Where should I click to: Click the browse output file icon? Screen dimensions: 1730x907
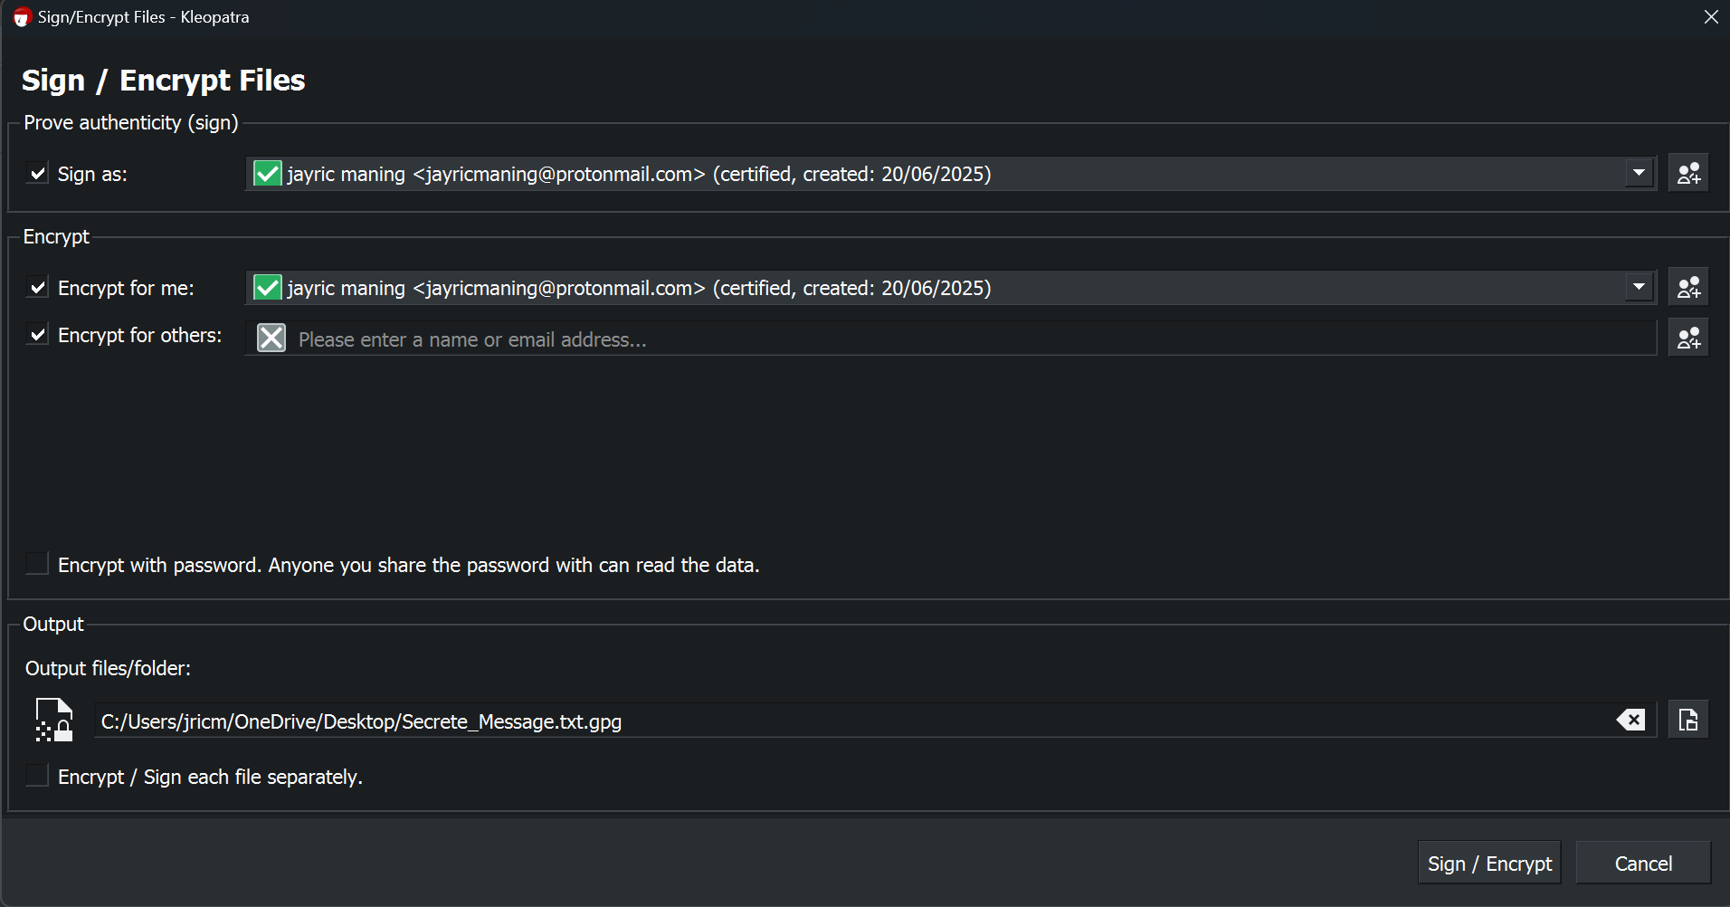click(1688, 721)
